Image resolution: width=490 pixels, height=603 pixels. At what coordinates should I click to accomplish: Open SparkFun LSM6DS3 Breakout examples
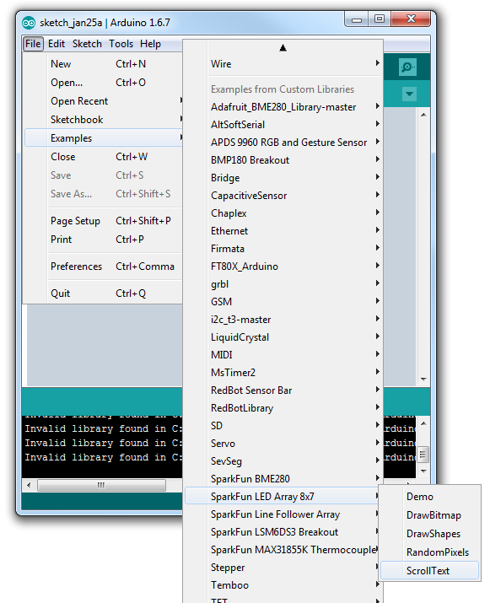(283, 531)
